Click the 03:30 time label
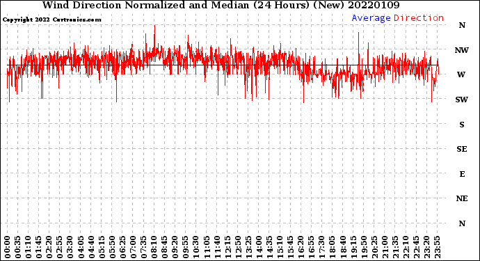 point(70,247)
